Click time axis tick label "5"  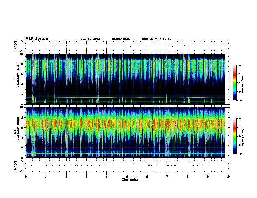pyautogui.click(x=127, y=177)
